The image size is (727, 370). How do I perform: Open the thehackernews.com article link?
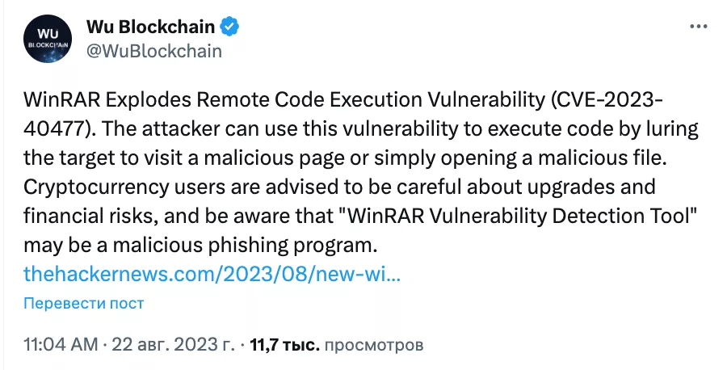(212, 273)
